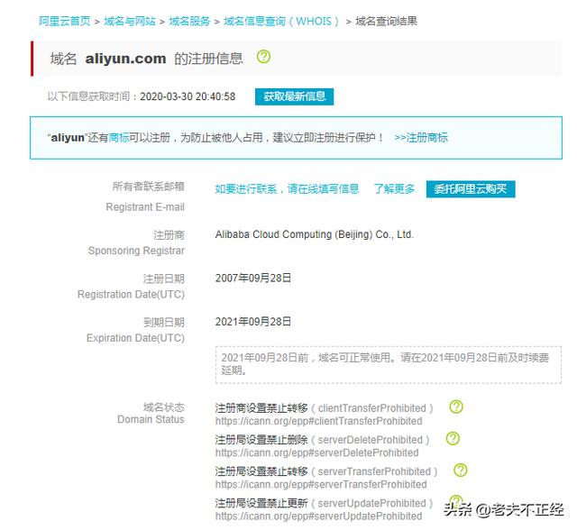
Task: Click help icon for clientTransferProhibited status
Action: click(456, 407)
